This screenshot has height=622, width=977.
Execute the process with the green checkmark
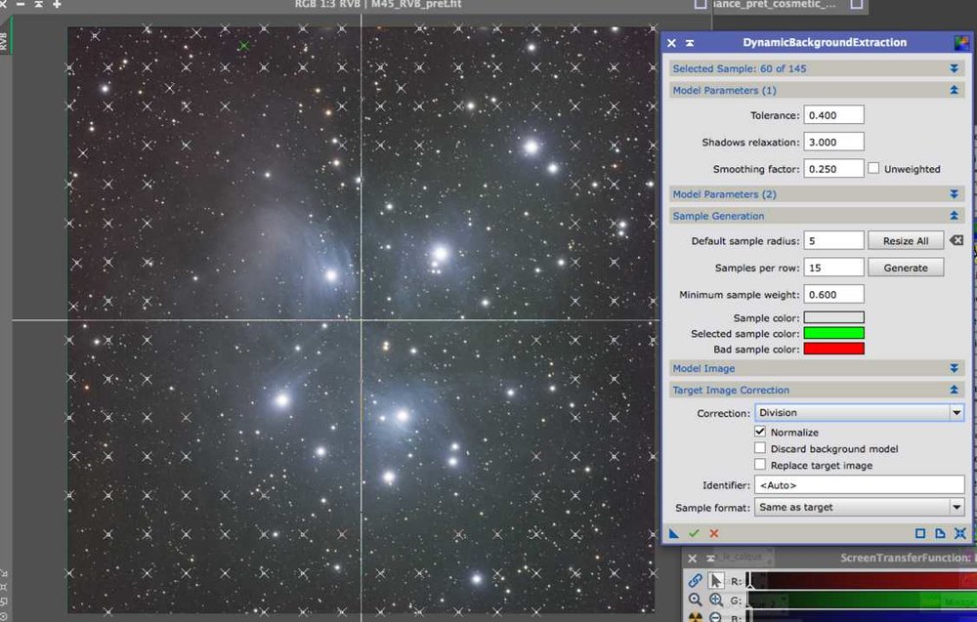pos(694,533)
